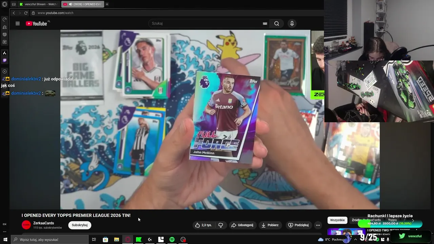Image resolution: width=434 pixels, height=244 pixels.
Task: Open the Player sidebar icon
Action: pyautogui.click(x=4, y=72)
